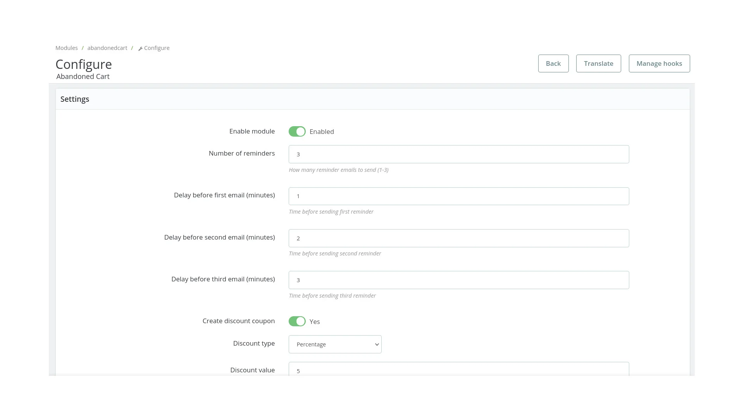Focus the Discount value input
744x418 pixels.
(x=458, y=370)
